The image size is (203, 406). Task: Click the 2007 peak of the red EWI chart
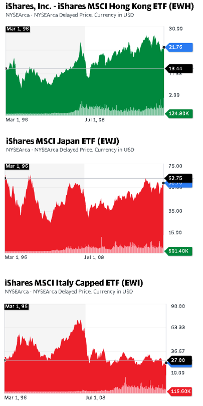coord(79,321)
